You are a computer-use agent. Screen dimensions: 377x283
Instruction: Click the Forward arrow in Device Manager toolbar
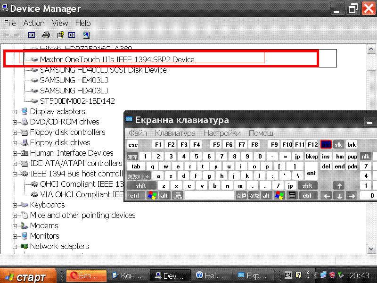(17, 35)
